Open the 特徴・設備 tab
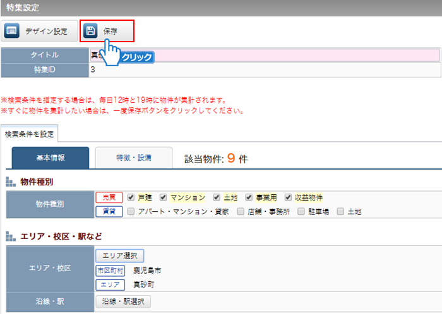 coord(133,158)
